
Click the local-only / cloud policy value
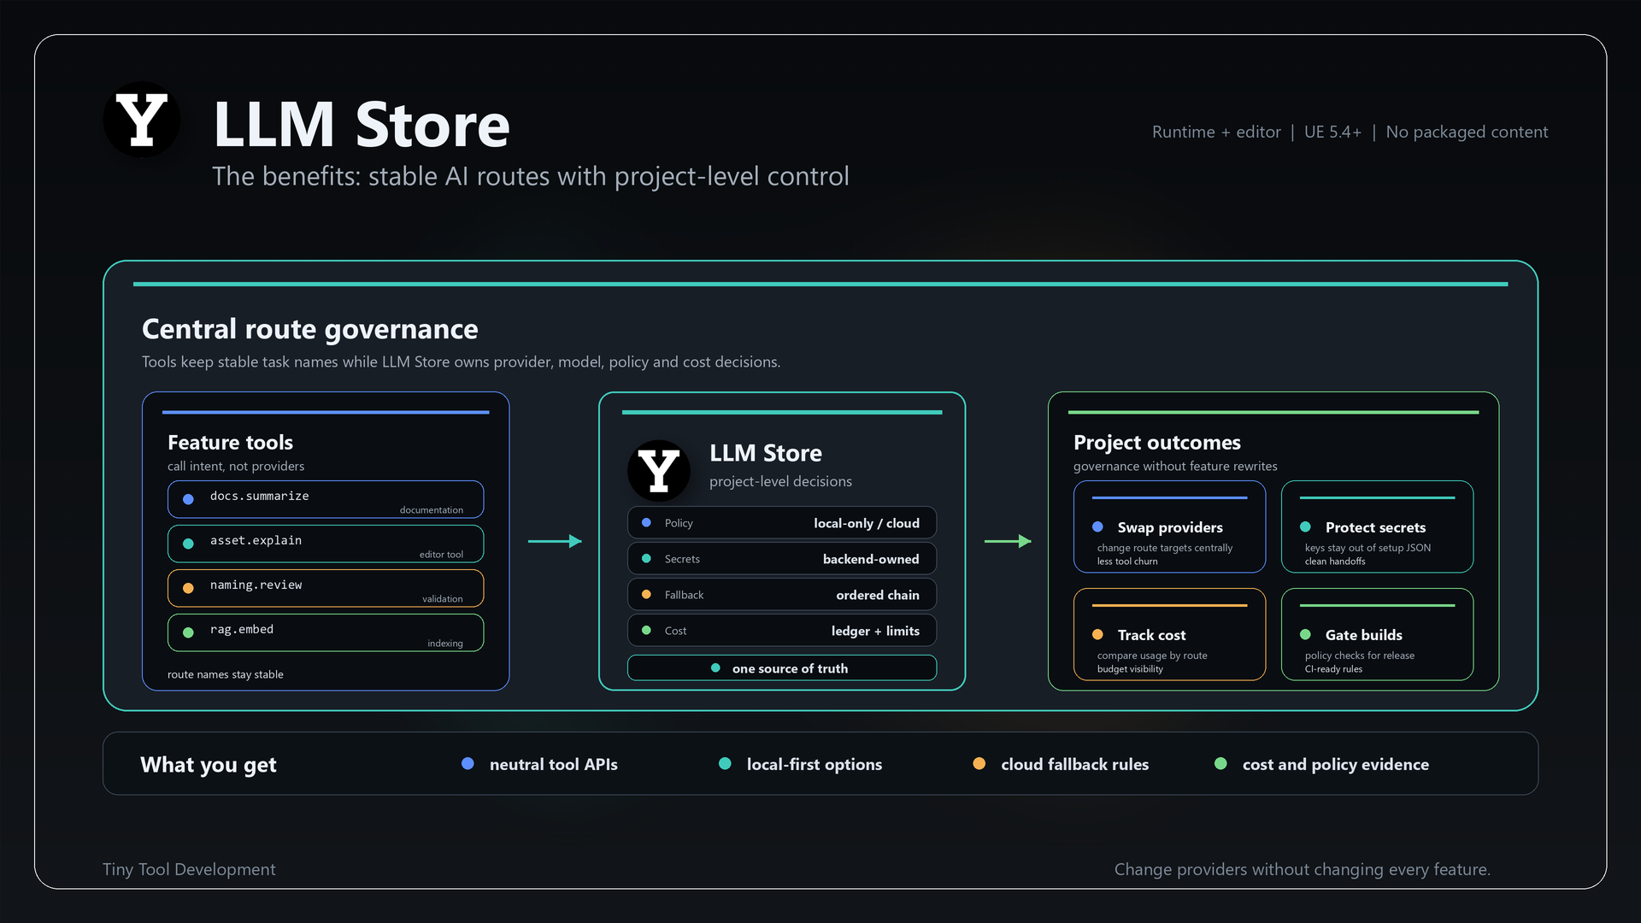click(x=867, y=523)
